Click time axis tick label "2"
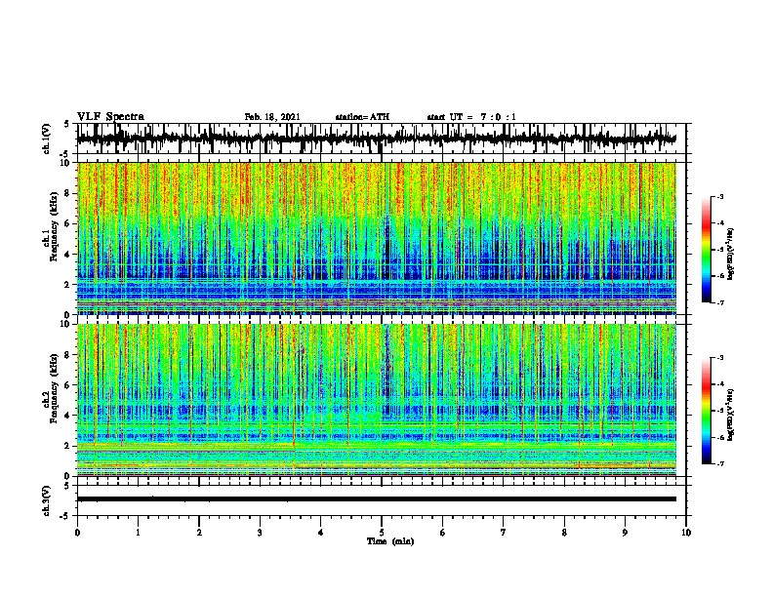This screenshot has height=597, width=773. click(x=199, y=533)
